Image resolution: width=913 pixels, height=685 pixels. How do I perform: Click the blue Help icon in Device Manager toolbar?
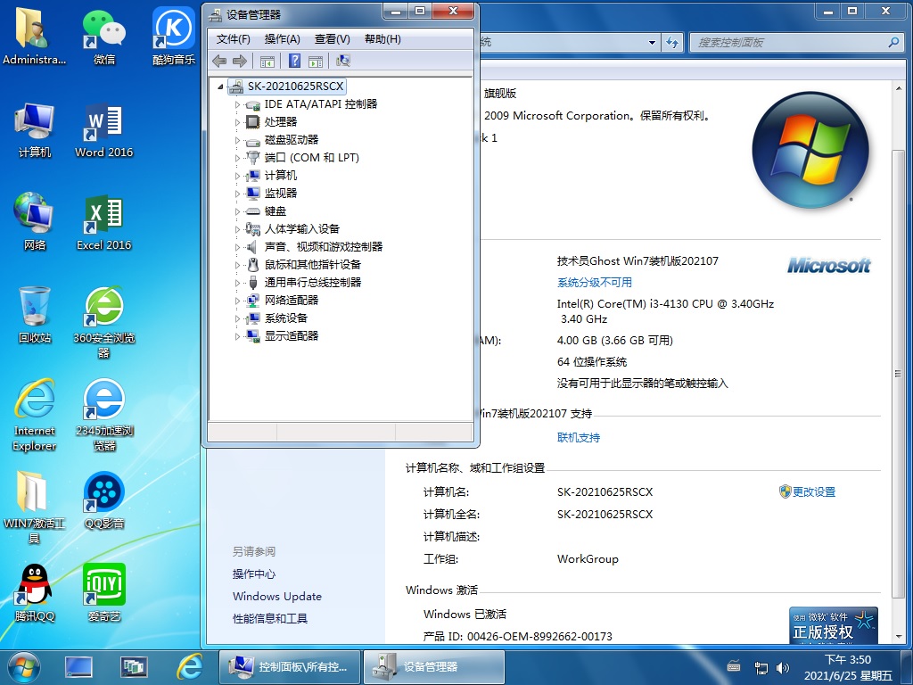(x=293, y=61)
